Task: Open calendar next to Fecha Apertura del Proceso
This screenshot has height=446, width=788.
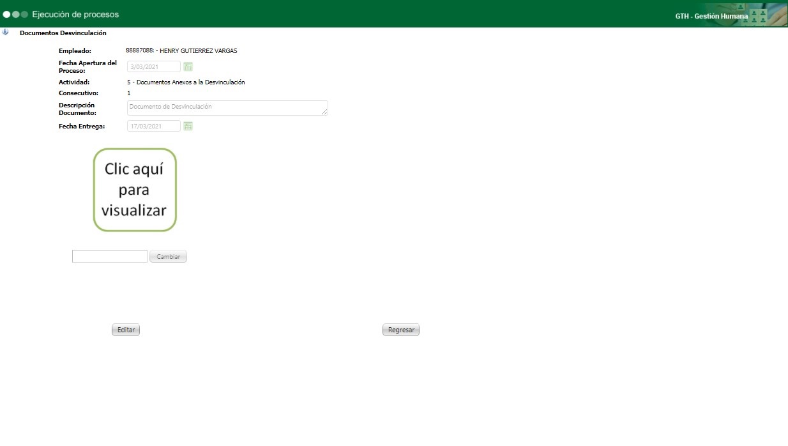Action: [188, 66]
